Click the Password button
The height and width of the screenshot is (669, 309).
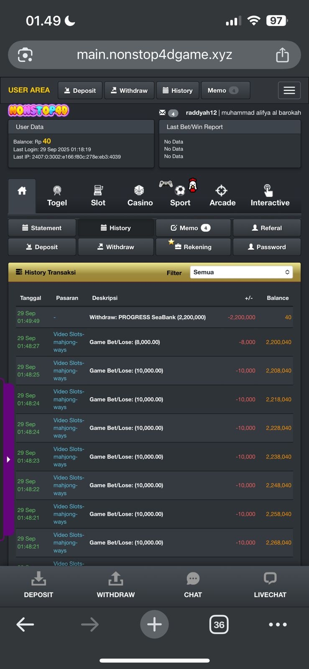tap(267, 247)
